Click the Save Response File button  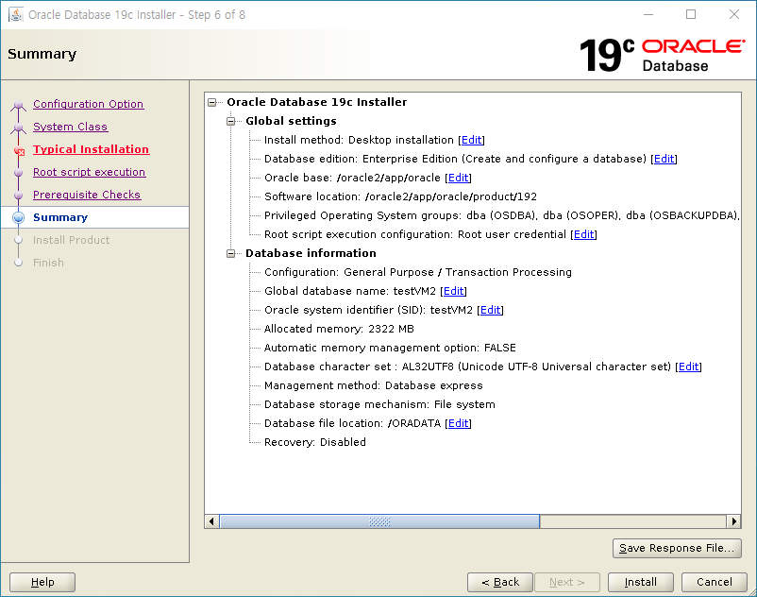pos(677,548)
